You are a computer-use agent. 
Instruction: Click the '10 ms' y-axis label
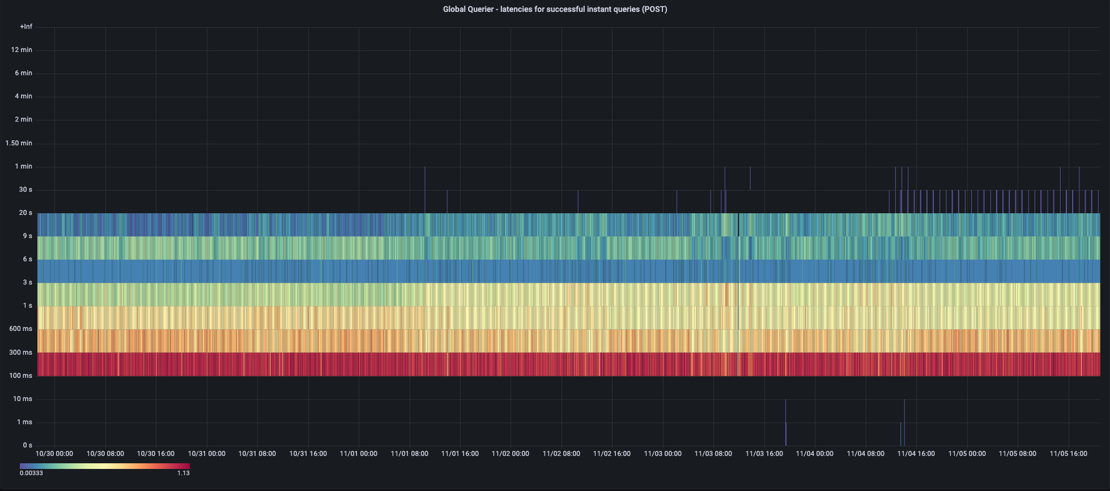(23, 399)
